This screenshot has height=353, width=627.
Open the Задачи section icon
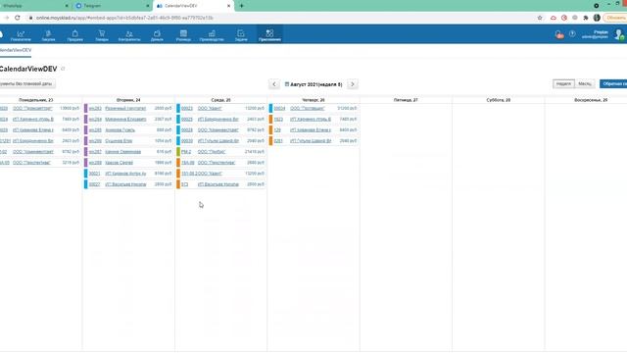click(x=241, y=35)
